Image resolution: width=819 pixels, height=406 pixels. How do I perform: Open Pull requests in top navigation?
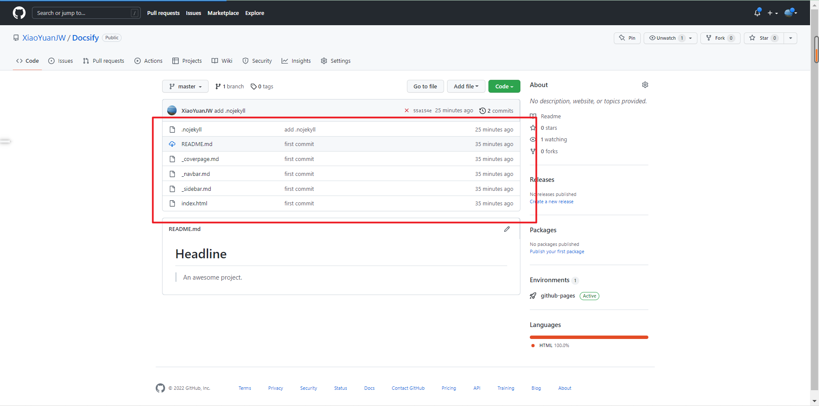pyautogui.click(x=163, y=13)
